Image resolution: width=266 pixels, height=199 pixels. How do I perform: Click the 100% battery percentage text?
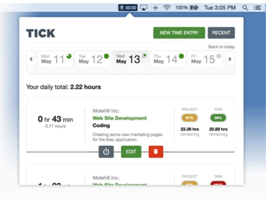tap(181, 7)
